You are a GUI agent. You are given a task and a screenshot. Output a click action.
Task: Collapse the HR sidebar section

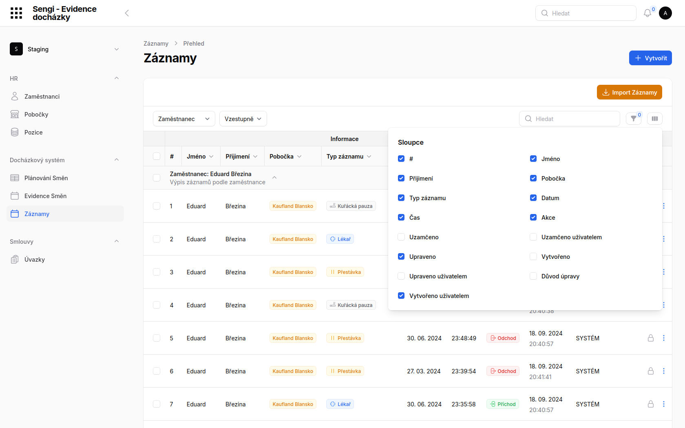pyautogui.click(x=117, y=78)
